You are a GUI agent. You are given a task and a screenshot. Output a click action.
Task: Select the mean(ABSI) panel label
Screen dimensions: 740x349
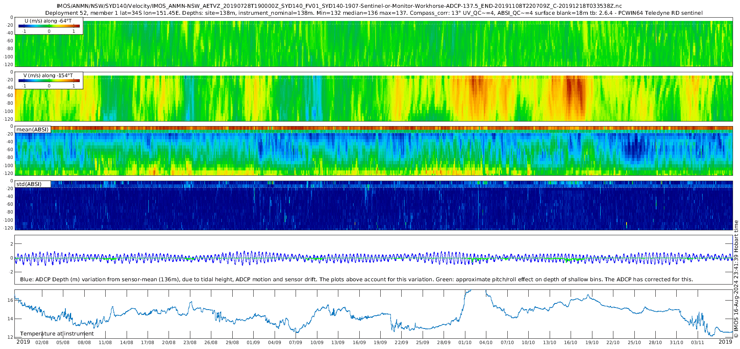32,130
